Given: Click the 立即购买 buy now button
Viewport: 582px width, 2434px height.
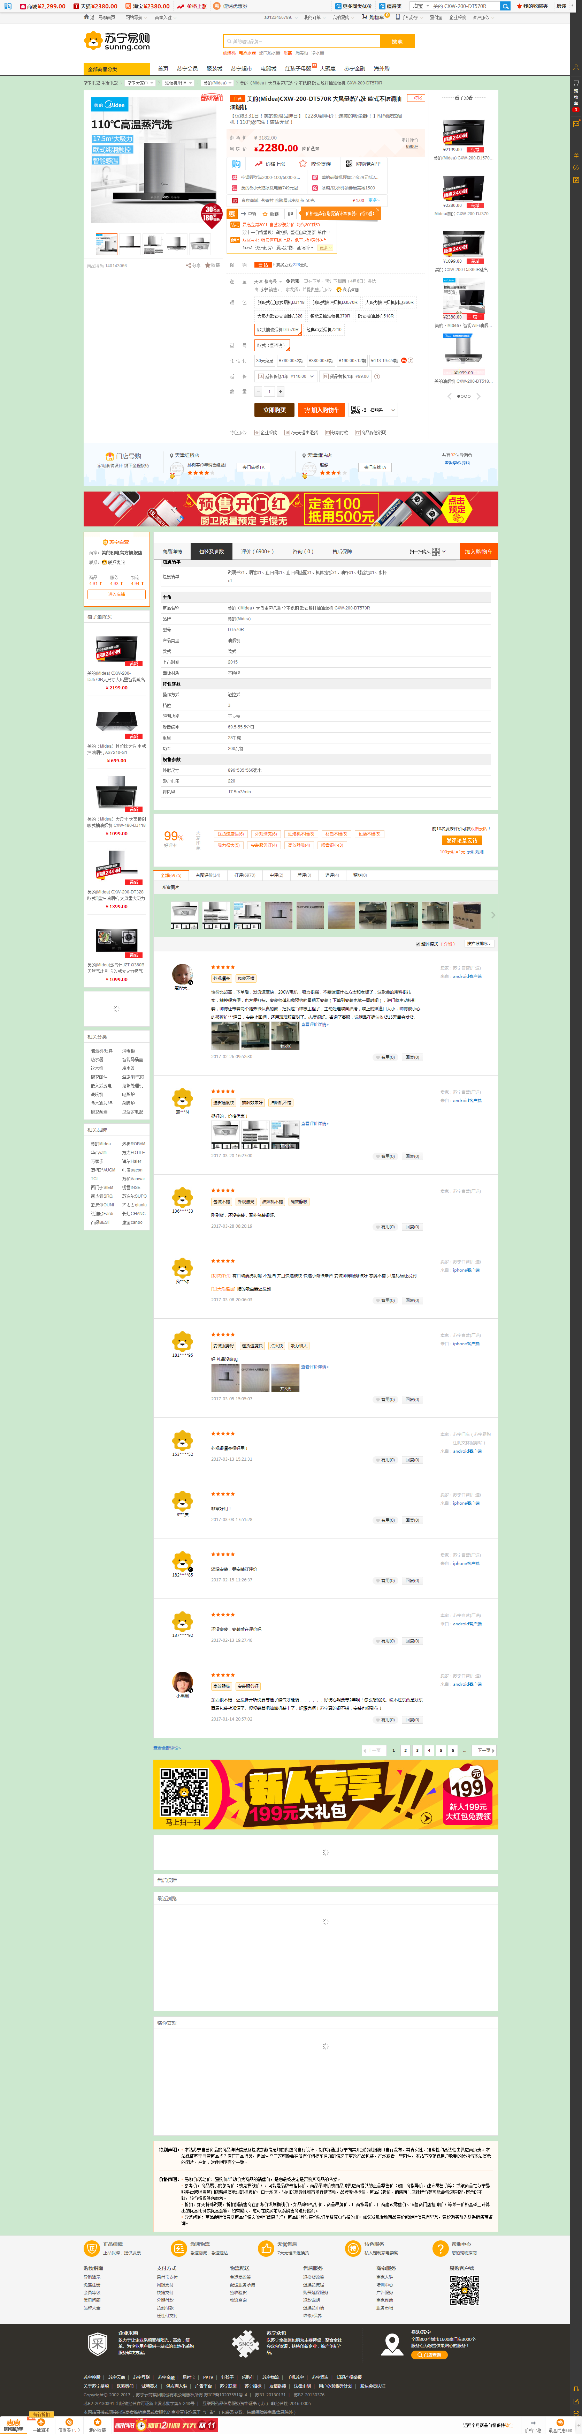Looking at the screenshot, I should (x=275, y=410).
